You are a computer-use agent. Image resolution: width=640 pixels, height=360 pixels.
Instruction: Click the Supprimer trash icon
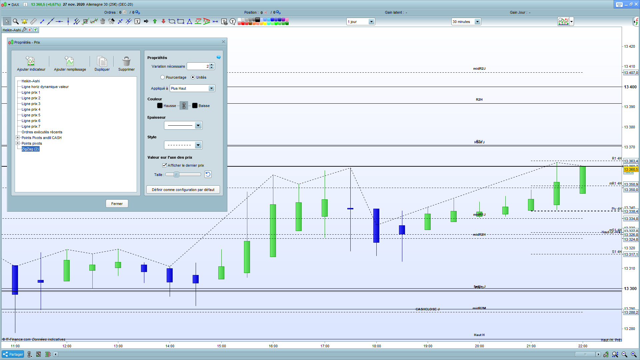126,61
